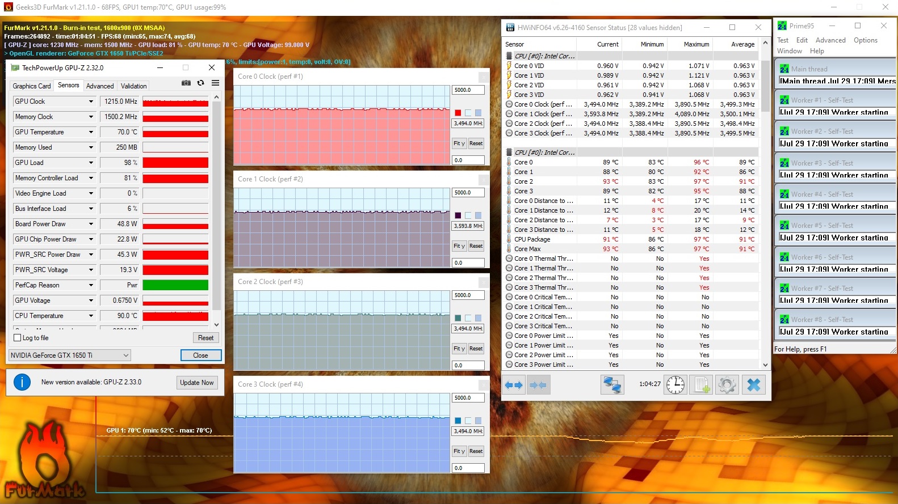898x504 pixels.
Task: Click Fit y on Core 0 Clock graph
Action: 459,143
